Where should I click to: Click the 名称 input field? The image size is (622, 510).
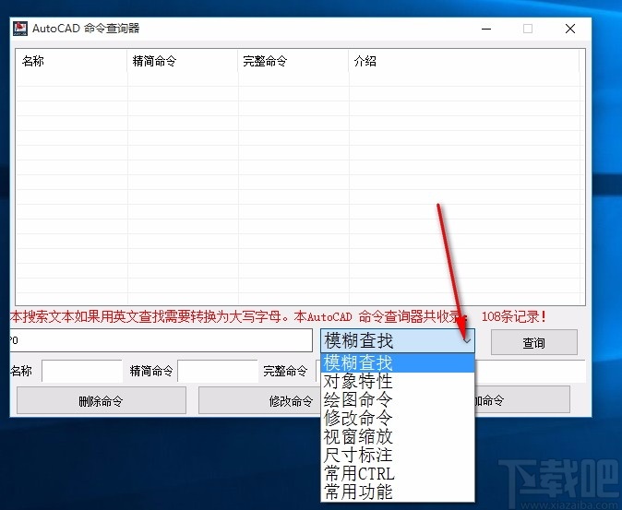click(82, 371)
